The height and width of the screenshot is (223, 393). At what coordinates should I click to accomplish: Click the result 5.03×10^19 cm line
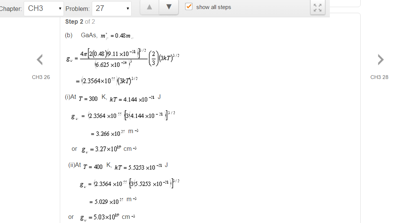pos(102,217)
